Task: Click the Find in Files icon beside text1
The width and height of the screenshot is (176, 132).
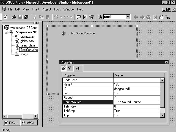Action: coord(99,17)
